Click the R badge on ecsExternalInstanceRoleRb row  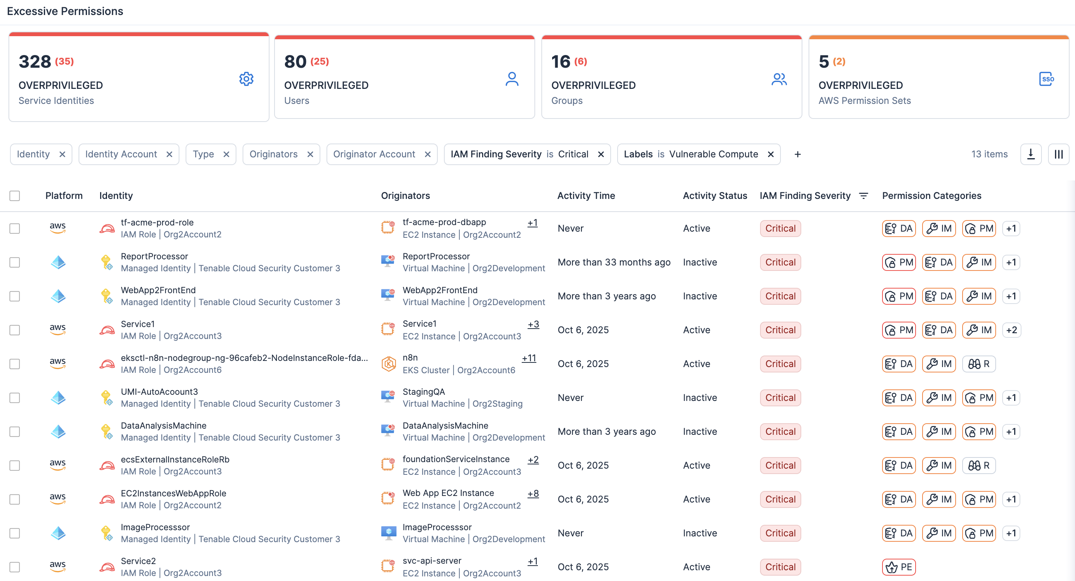(979, 466)
